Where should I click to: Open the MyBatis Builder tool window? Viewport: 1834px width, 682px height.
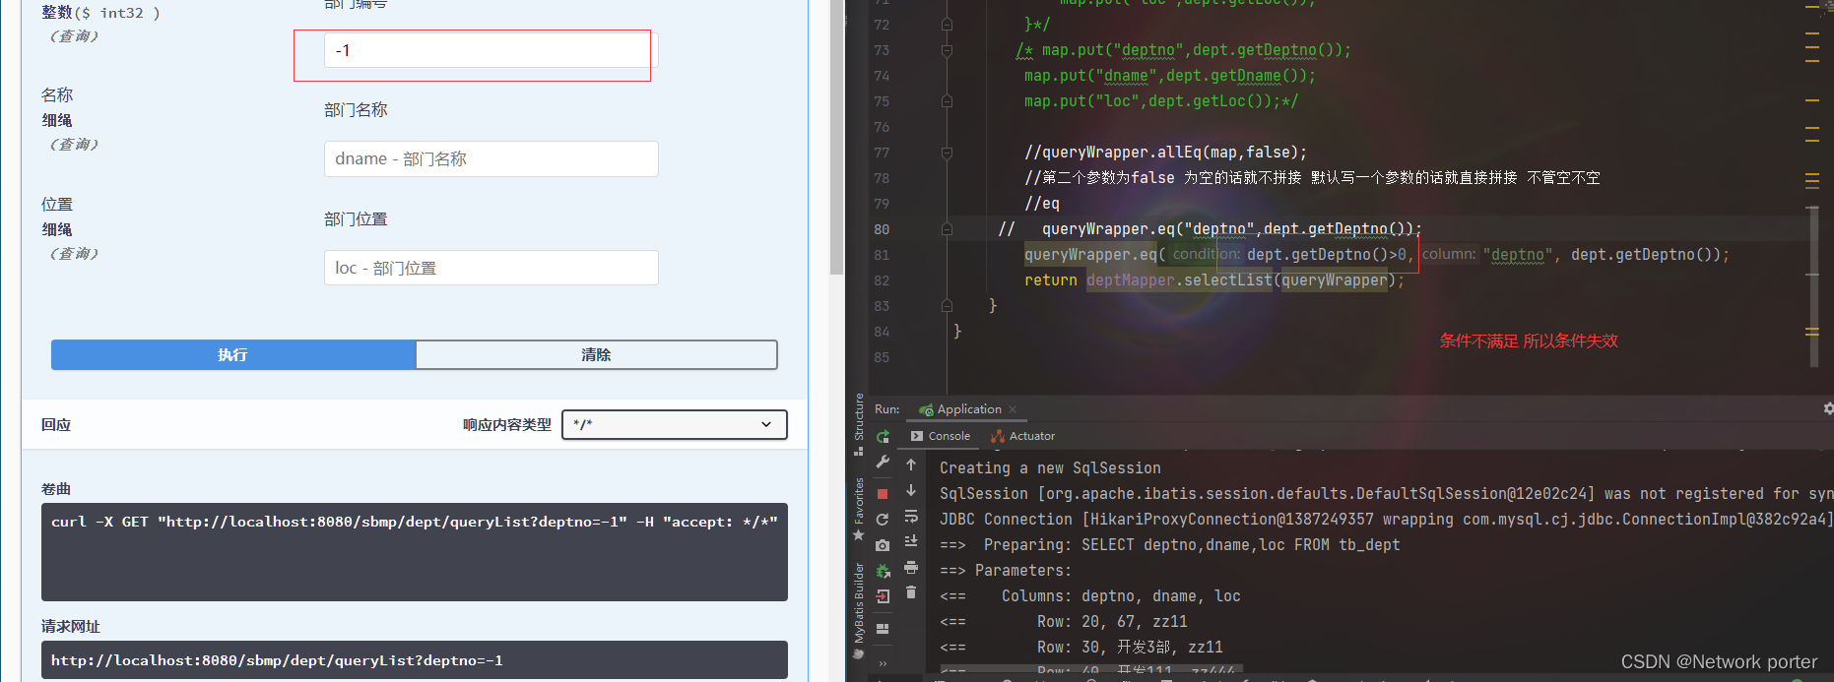[859, 609]
